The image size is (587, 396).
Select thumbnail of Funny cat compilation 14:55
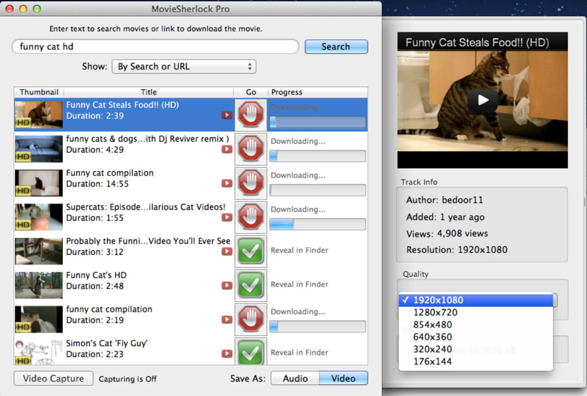pos(39,183)
